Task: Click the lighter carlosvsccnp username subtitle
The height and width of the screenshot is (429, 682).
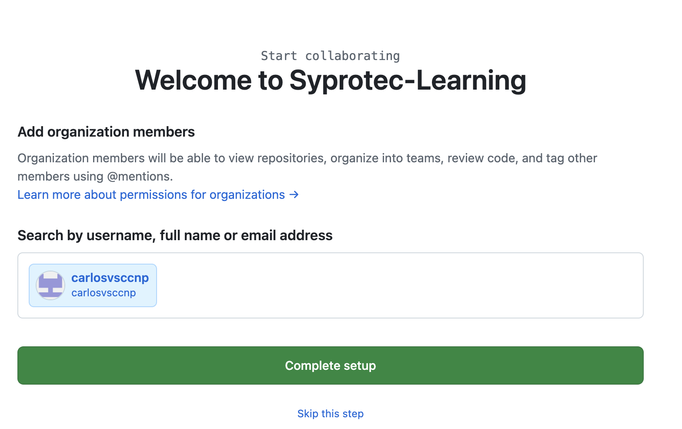Action: pyautogui.click(x=104, y=293)
